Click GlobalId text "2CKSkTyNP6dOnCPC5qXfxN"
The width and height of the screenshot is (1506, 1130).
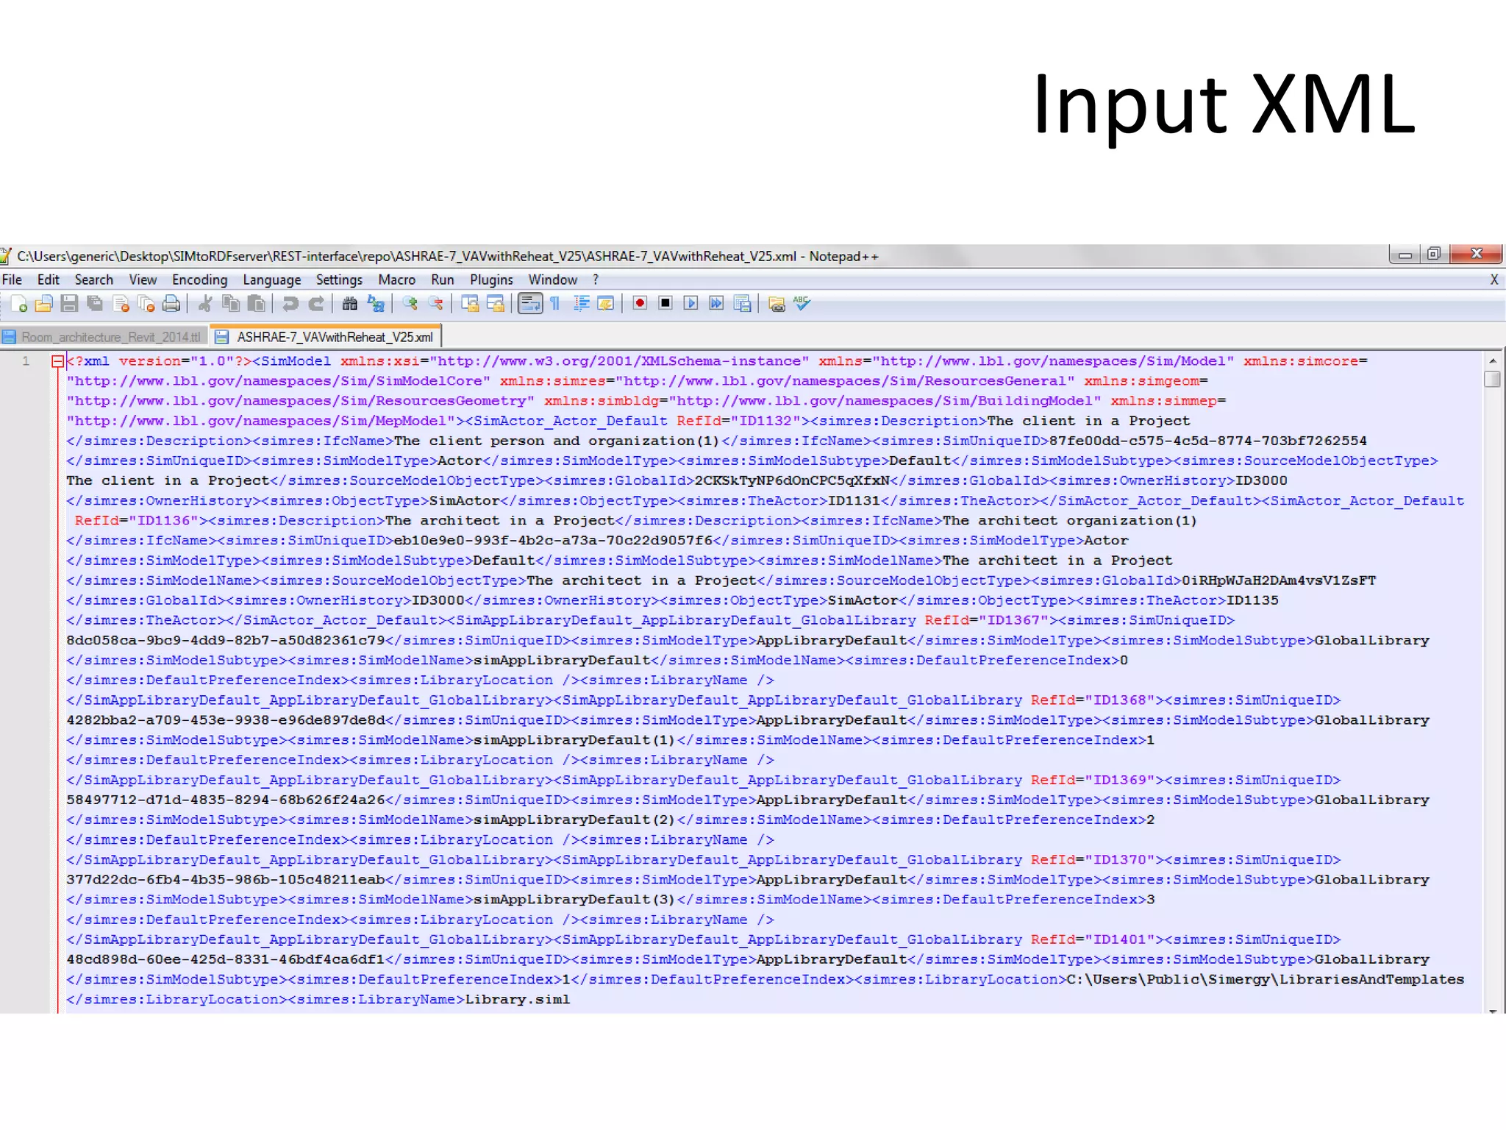tap(792, 480)
